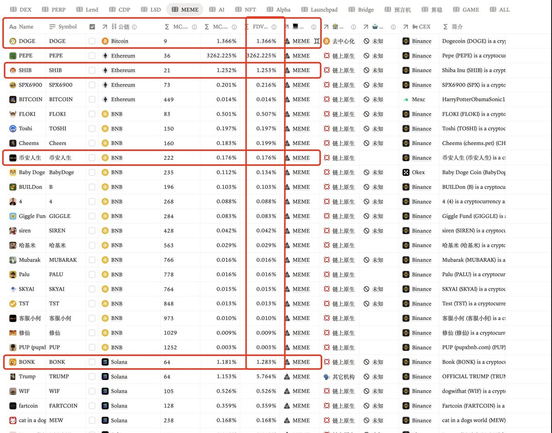
Task: Click the Solana chain icon in BONK row
Action: [x=105, y=362]
